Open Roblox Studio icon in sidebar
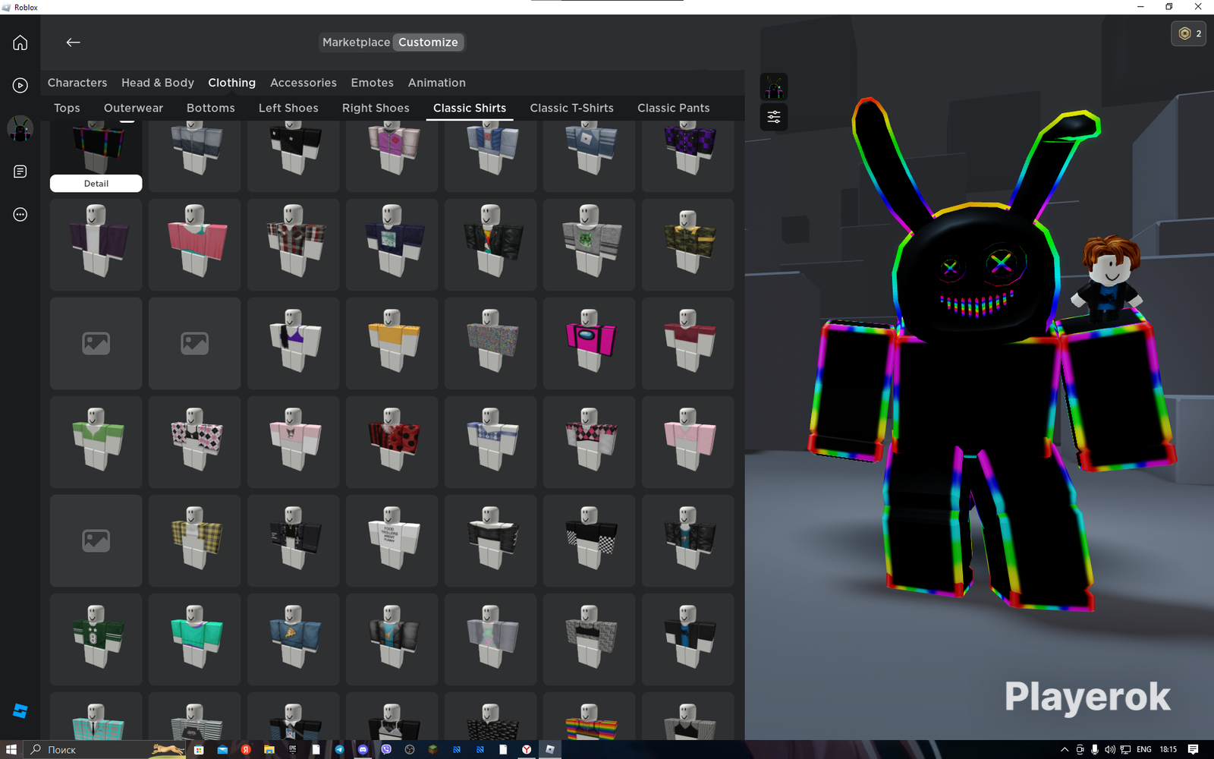Screen dimensions: 1214x759 click(20, 710)
